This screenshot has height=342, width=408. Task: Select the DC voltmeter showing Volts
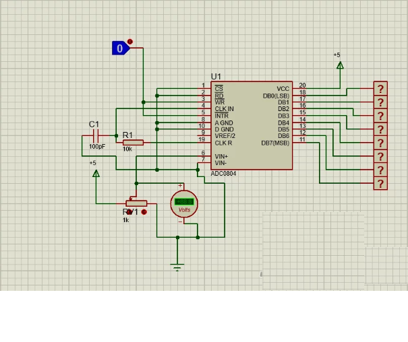(x=184, y=204)
